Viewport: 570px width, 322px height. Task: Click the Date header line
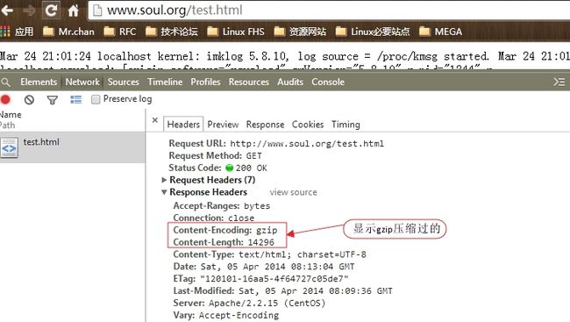[264, 267]
